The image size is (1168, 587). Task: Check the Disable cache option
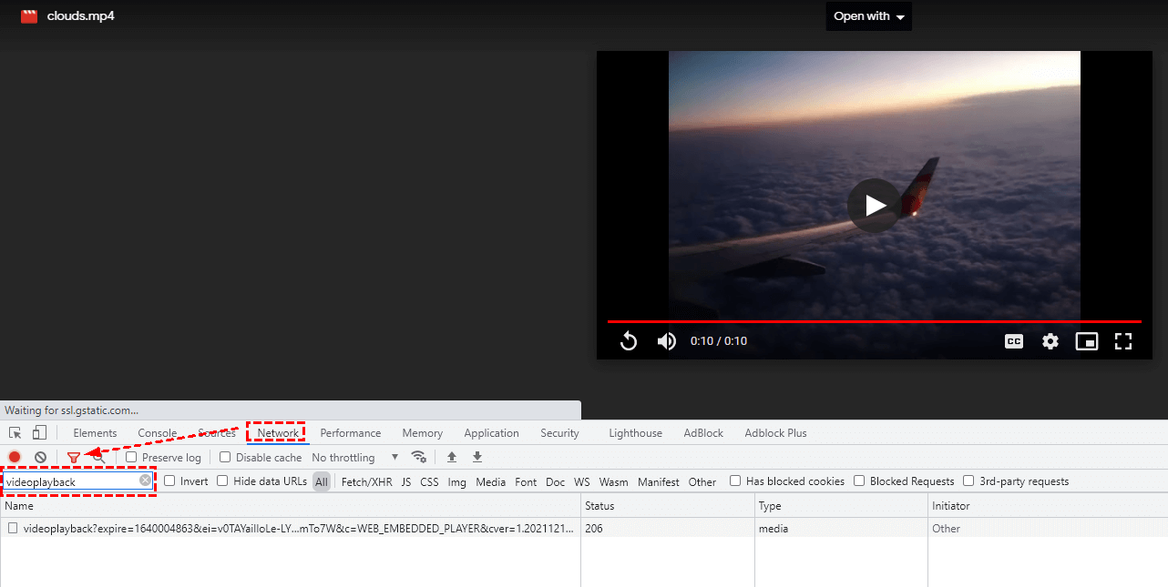tap(226, 457)
